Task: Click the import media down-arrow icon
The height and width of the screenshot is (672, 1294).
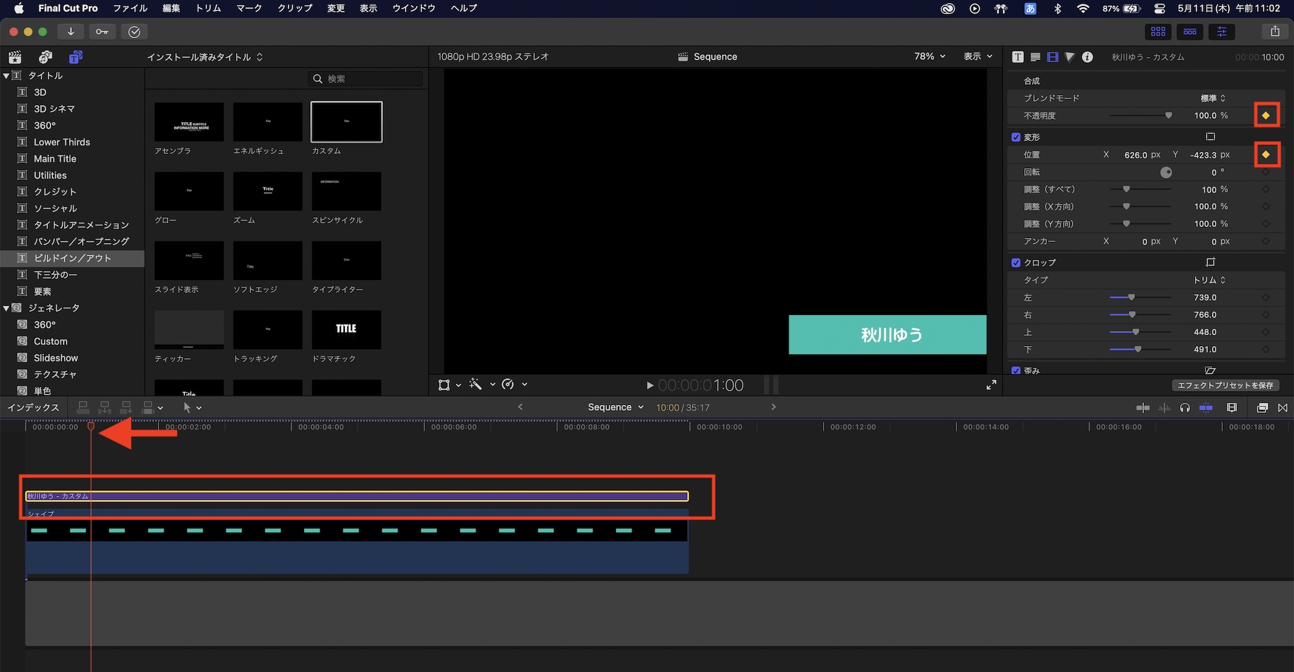Action: (x=71, y=32)
